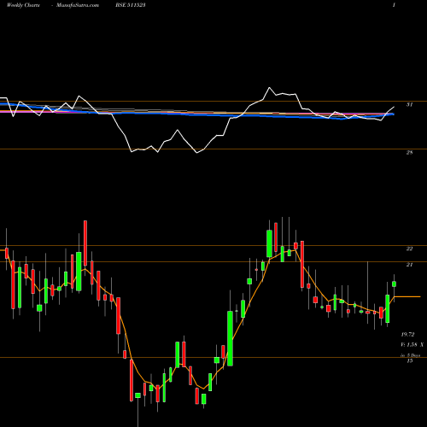Click the "15" price axis label
The height and width of the screenshot is (427, 427).
[x=409, y=360]
